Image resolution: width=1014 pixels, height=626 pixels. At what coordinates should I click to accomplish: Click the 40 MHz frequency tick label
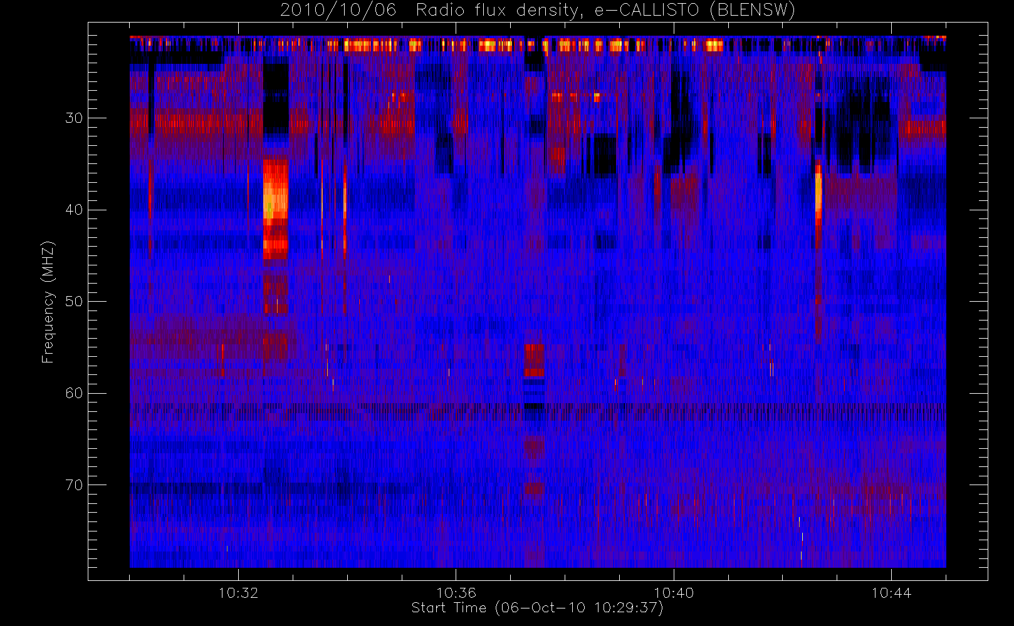(x=74, y=210)
